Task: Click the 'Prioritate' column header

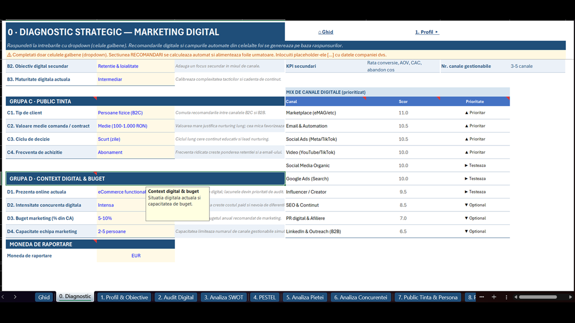Action: click(475, 101)
